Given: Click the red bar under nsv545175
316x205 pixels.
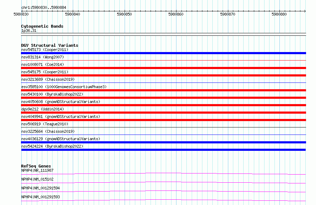Looking at the screenshot, I should (x=163, y=75).
